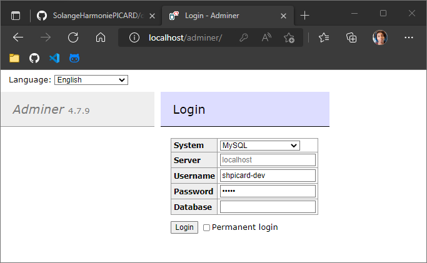View site information icon in address bar
The height and width of the screenshot is (263, 427).
pos(134,37)
